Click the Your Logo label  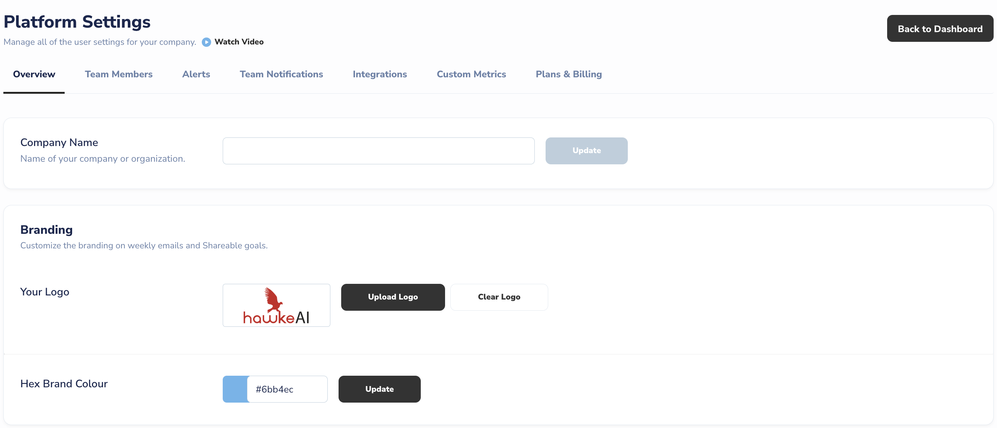pos(44,292)
